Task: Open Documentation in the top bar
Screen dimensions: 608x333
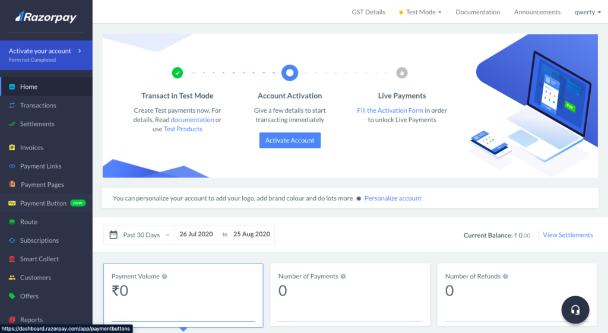Action: tap(478, 12)
